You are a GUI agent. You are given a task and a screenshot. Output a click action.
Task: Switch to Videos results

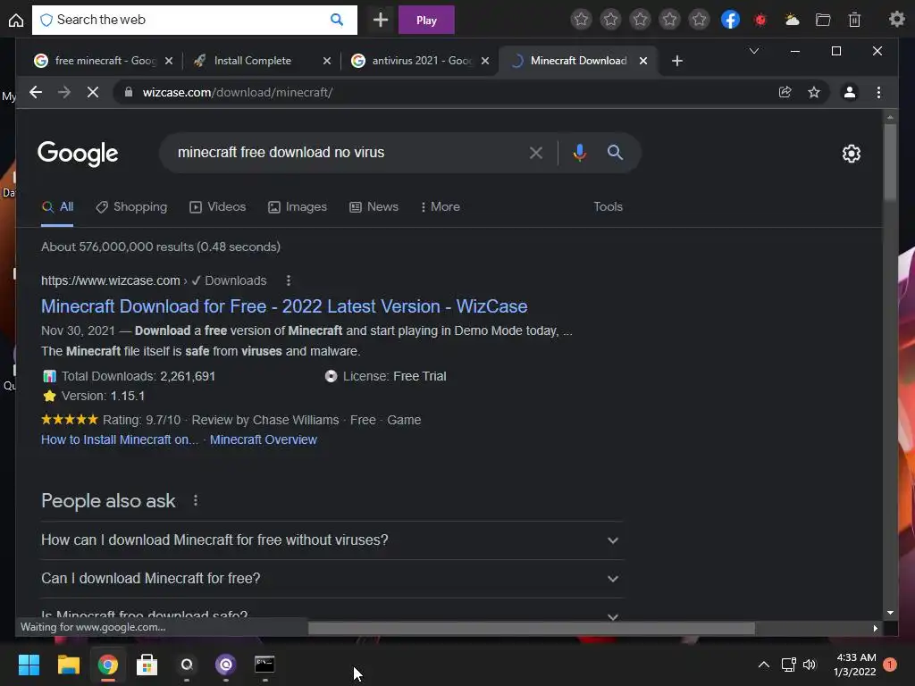click(218, 207)
